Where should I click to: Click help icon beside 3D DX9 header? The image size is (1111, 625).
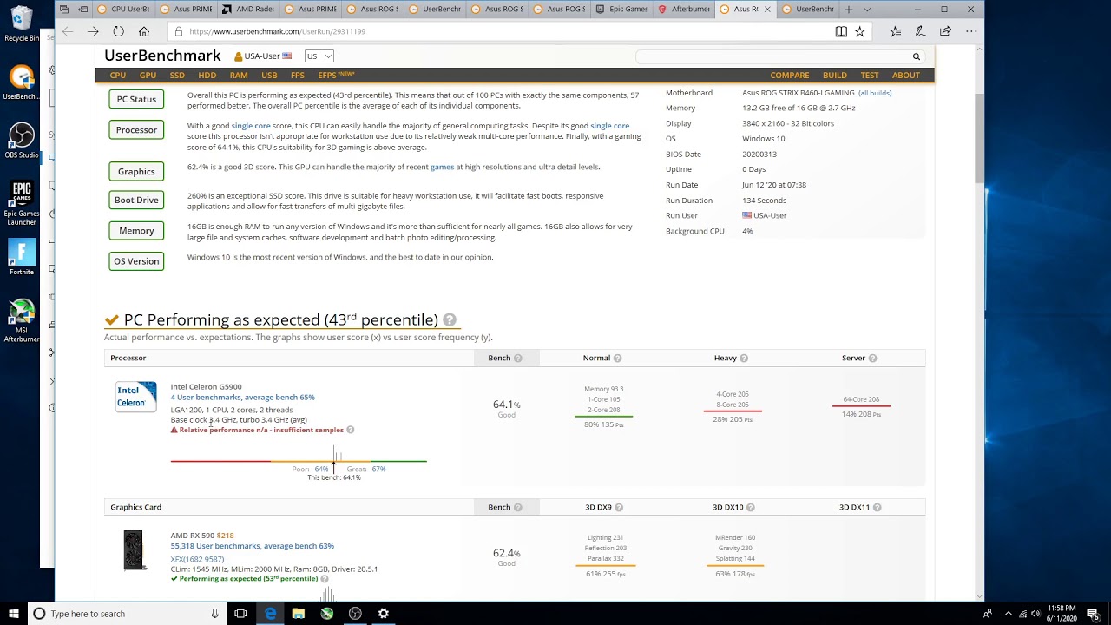point(618,507)
